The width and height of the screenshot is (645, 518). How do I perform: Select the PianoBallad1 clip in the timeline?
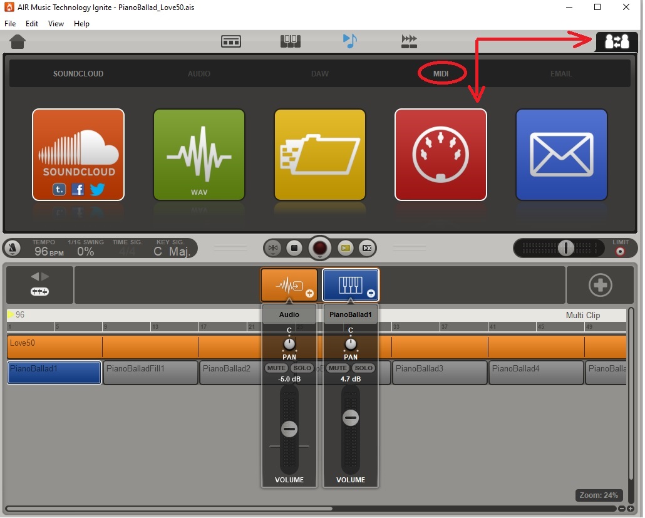coord(54,373)
